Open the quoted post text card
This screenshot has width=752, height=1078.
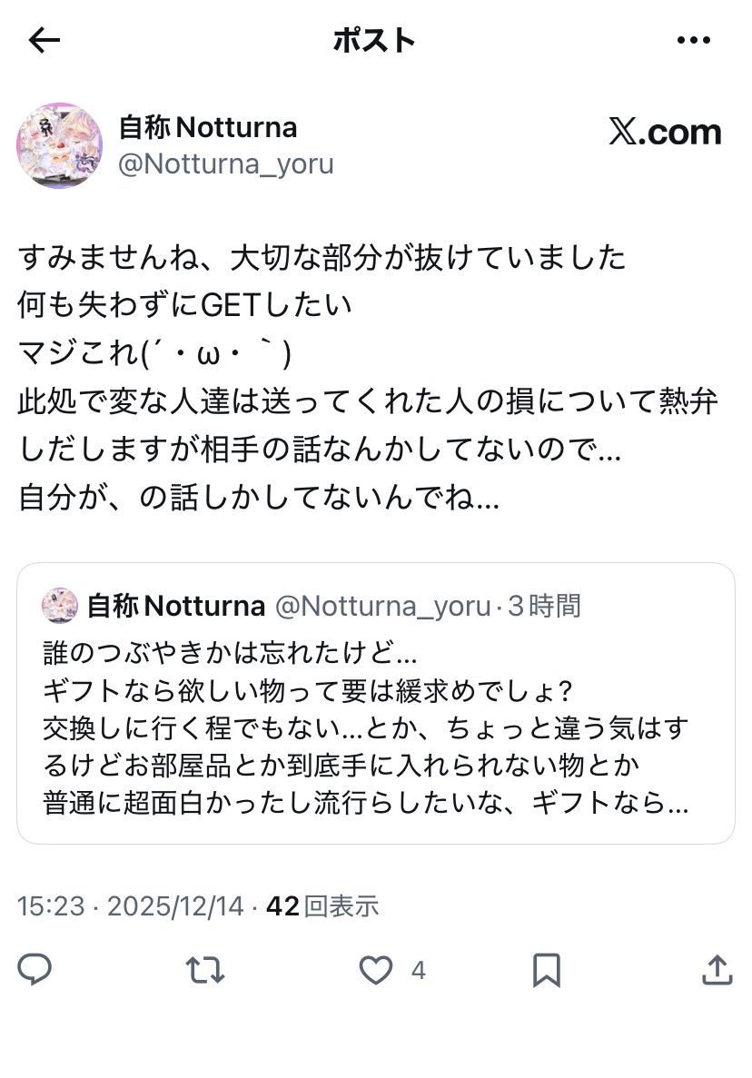[375, 717]
